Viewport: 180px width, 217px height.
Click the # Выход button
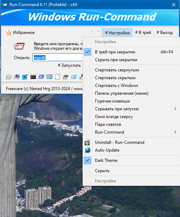[x=164, y=33]
